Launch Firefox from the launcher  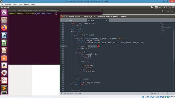click(4, 28)
